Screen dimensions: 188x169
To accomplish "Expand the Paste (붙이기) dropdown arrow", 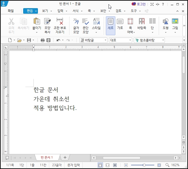I will [x=37, y=32].
